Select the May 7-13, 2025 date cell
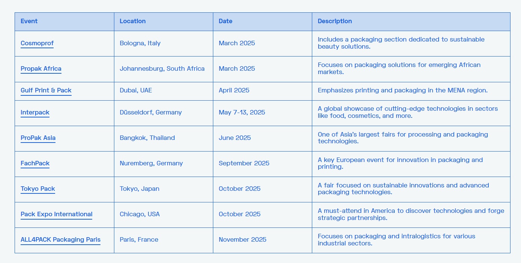521x263 pixels. pos(262,113)
